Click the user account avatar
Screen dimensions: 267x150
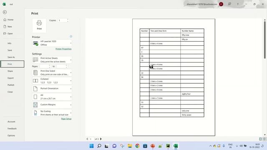(221, 4)
